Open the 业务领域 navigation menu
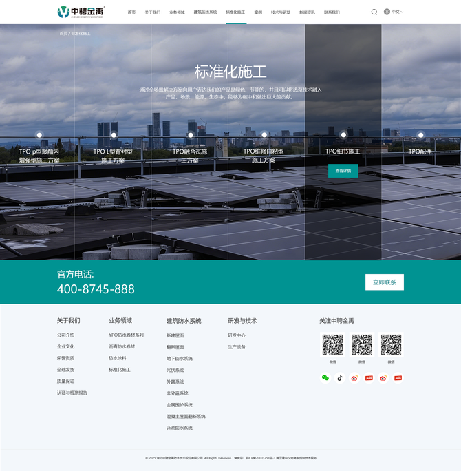The height and width of the screenshot is (471, 461). [x=177, y=12]
